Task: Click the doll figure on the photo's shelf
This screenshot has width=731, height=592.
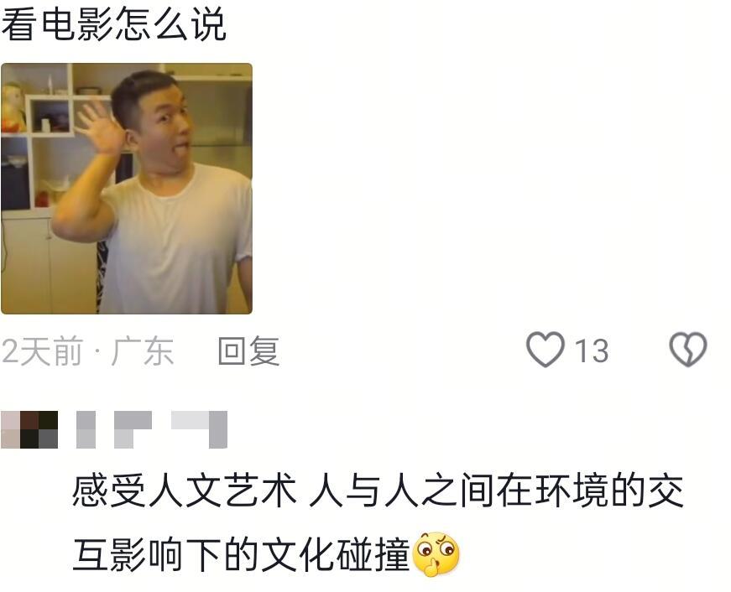Action: pyautogui.click(x=13, y=108)
